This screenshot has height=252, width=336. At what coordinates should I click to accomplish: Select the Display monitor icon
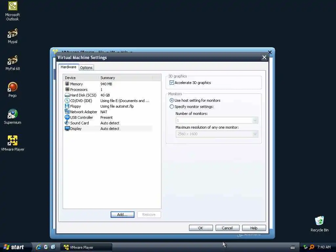point(67,128)
